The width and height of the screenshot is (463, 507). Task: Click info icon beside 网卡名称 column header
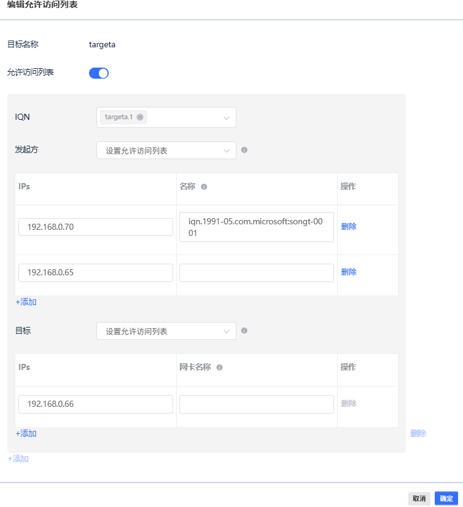click(x=219, y=367)
